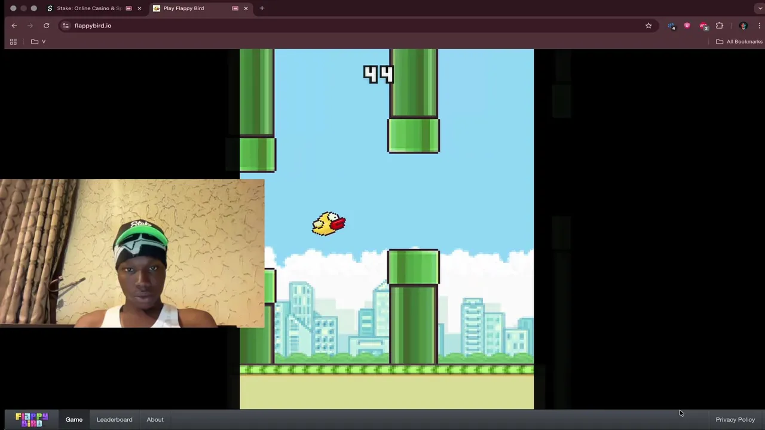This screenshot has width=765, height=430.
Task: Click the recording indicator on the Stake tab
Action: coord(128,8)
